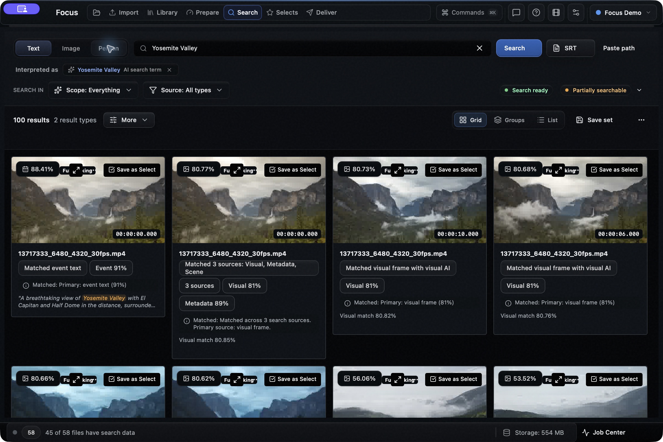
Task: Clear the Yosemite Valley search text
Action: pyautogui.click(x=479, y=48)
